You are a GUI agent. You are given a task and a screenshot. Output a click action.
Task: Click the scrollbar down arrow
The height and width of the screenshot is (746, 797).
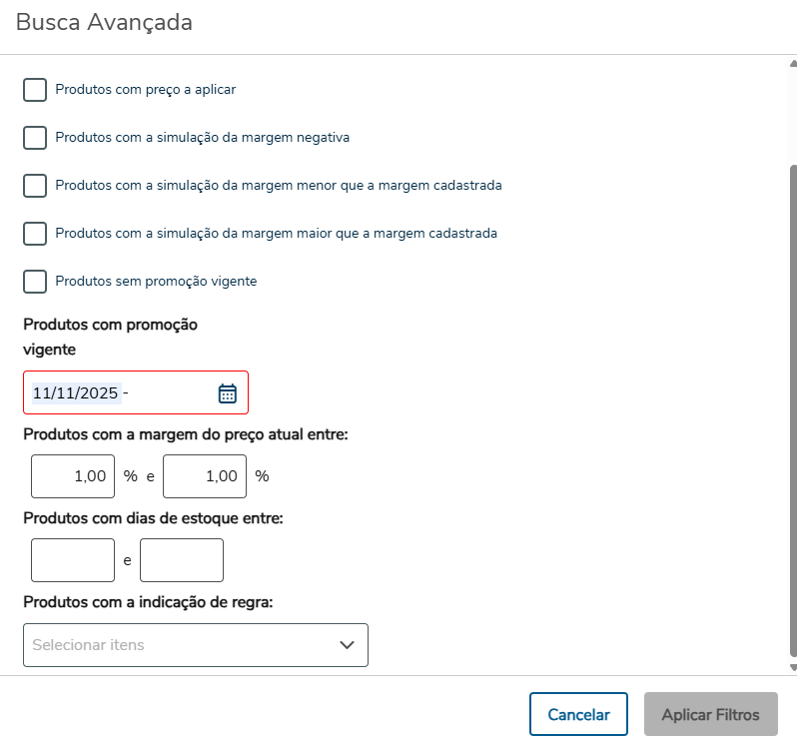click(x=792, y=667)
